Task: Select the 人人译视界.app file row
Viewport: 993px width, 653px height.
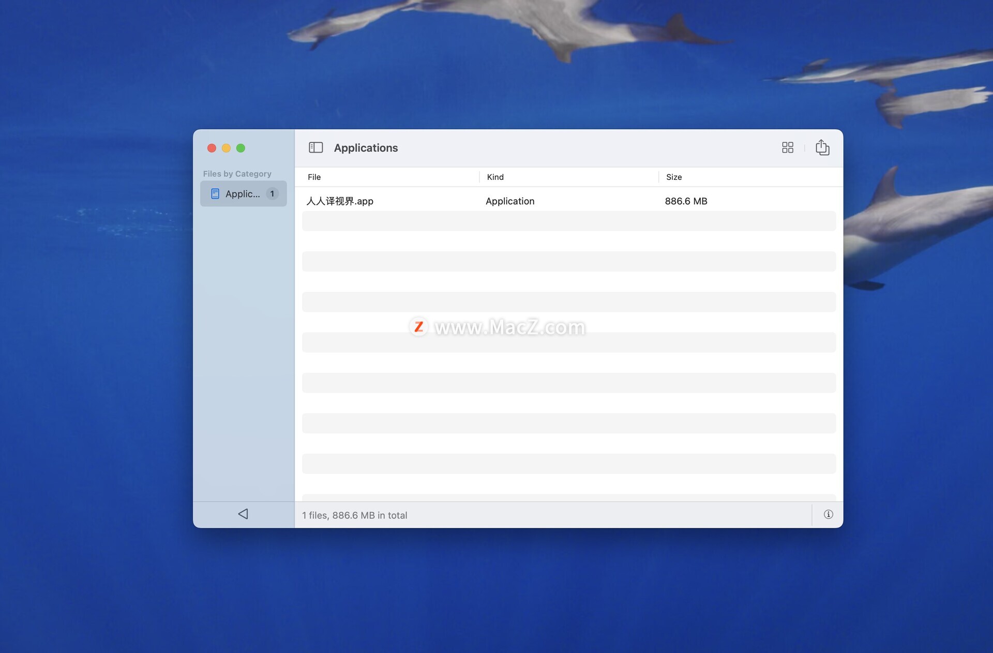Action: pyautogui.click(x=569, y=201)
